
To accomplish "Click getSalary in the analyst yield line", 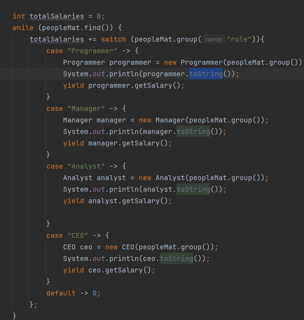I will tap(141, 201).
